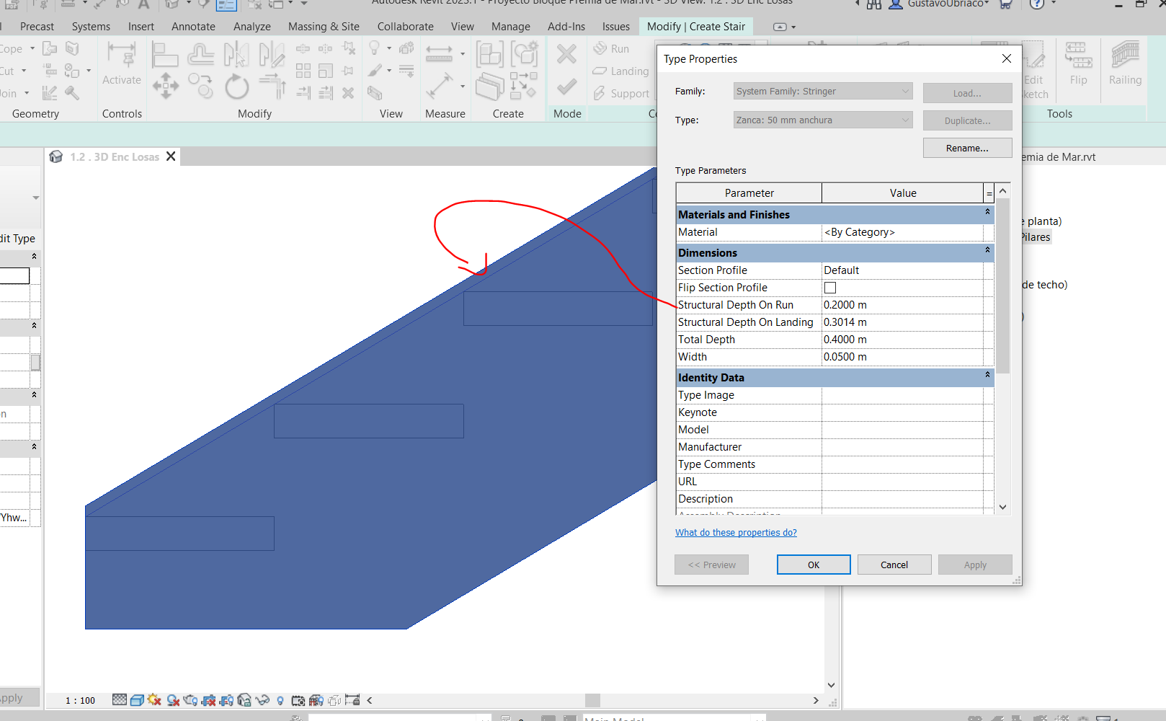Expand the Cut dropdown arrow in Geometry
1166x721 pixels.
click(x=24, y=71)
